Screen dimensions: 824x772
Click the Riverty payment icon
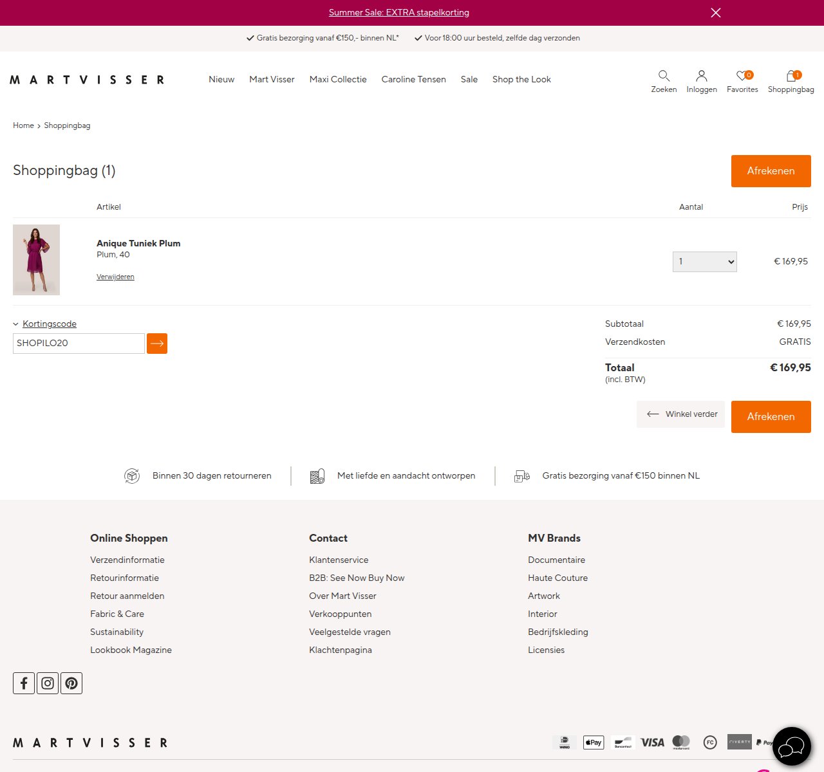[740, 742]
